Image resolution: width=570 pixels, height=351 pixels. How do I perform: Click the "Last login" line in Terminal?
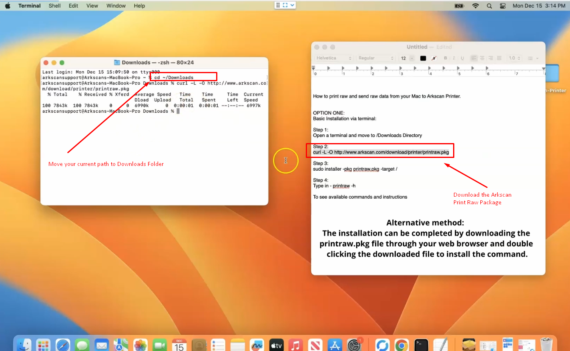pos(101,72)
